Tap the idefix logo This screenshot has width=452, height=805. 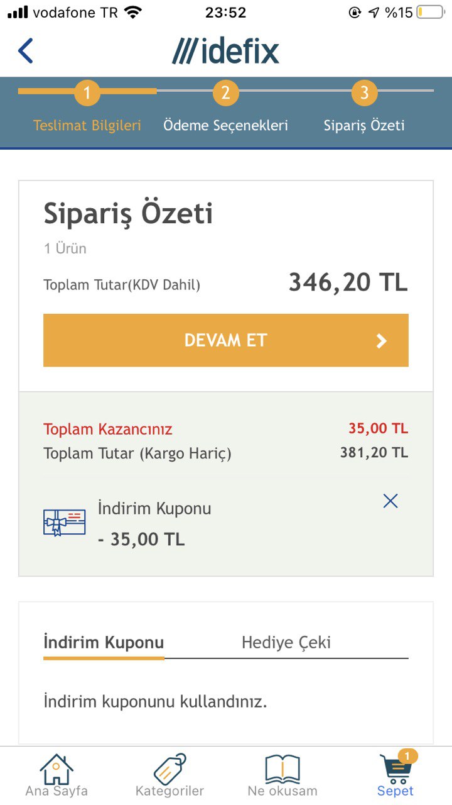[x=225, y=51]
